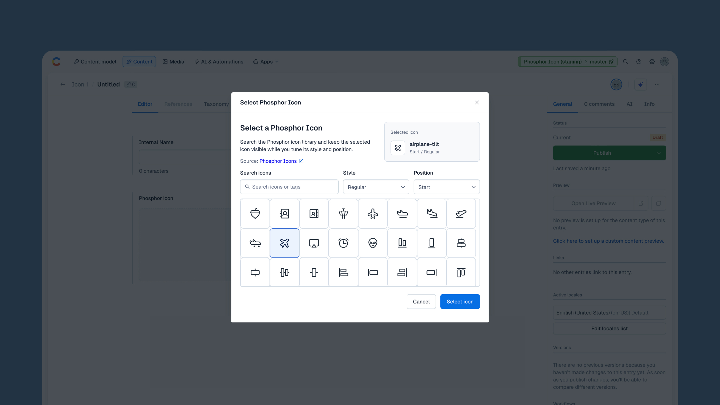Open the 0 comments tab

599,104
